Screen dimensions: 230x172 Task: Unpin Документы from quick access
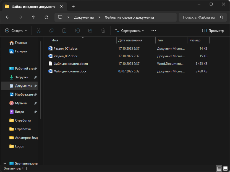[35, 86]
